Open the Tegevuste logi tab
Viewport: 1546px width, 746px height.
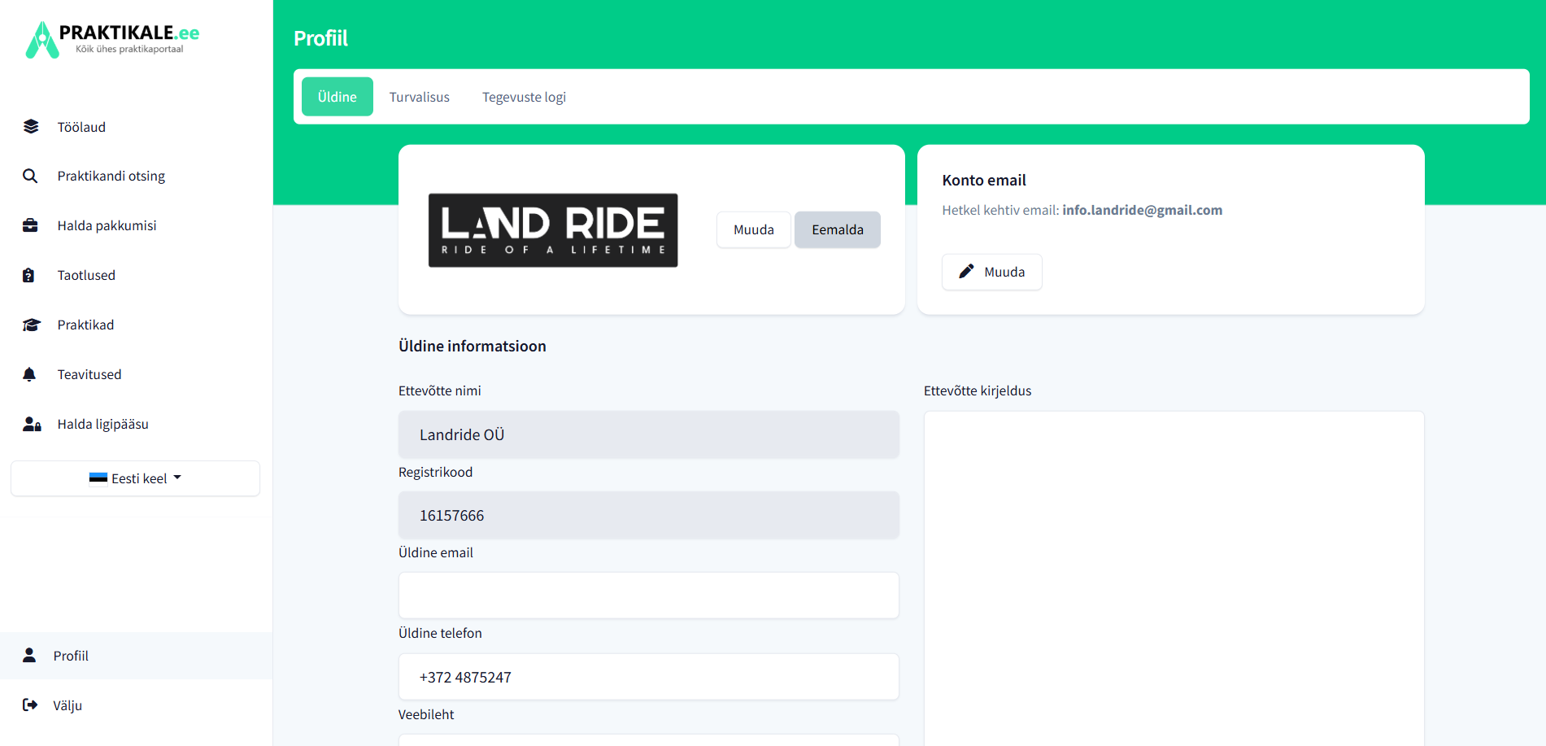(x=524, y=97)
